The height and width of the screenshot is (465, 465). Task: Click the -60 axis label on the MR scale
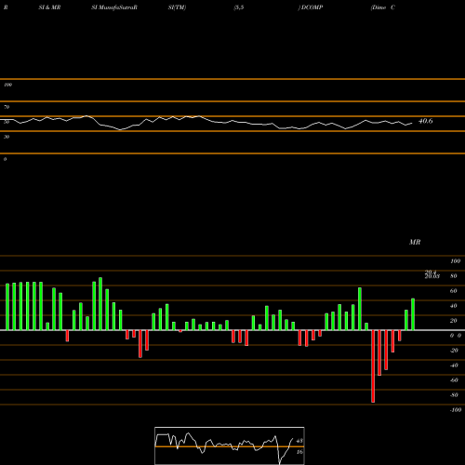(454, 380)
